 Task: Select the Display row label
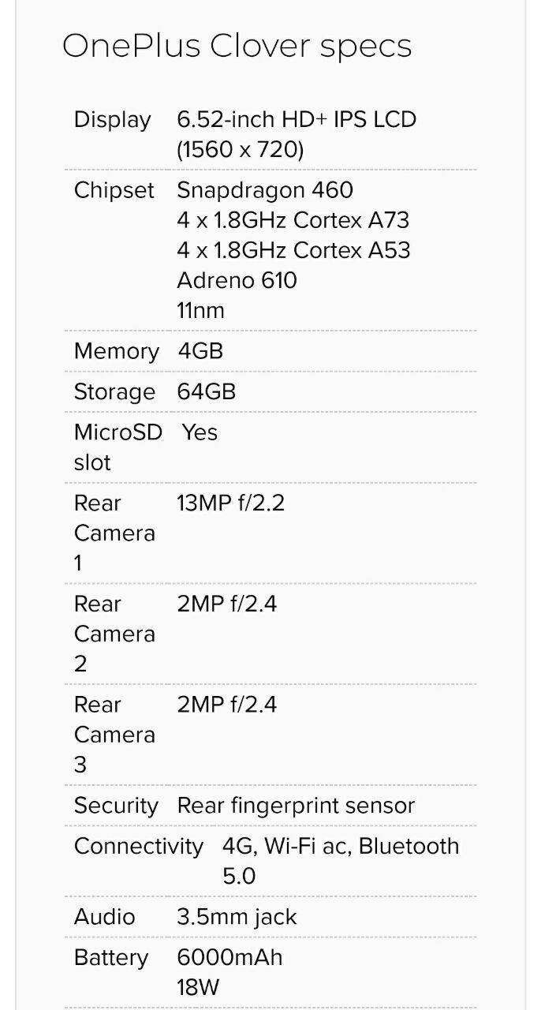click(112, 120)
